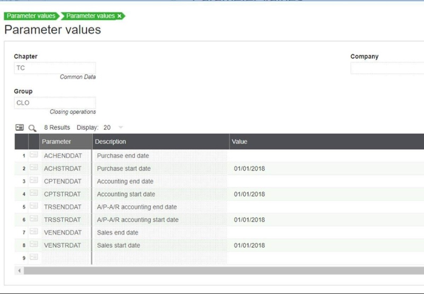
Task: Select the second Parameter values breadcrumb tab
Action: pyautogui.click(x=90, y=16)
